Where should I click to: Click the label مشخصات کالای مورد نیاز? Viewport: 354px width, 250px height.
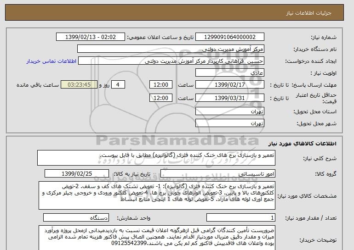pyautogui.click(x=307, y=196)
